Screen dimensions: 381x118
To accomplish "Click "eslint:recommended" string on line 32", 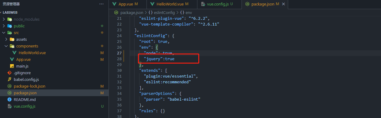I will (x=167, y=82).
